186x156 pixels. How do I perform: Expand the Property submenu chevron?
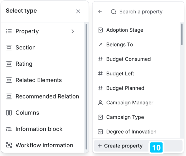click(x=73, y=31)
